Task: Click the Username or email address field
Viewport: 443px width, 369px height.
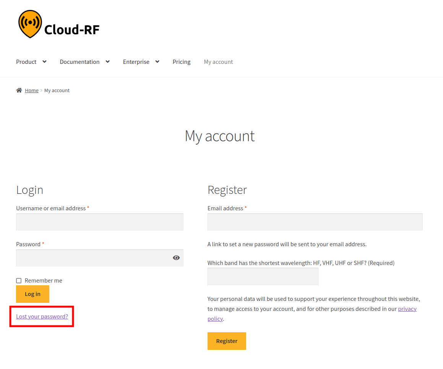Action: tap(99, 222)
